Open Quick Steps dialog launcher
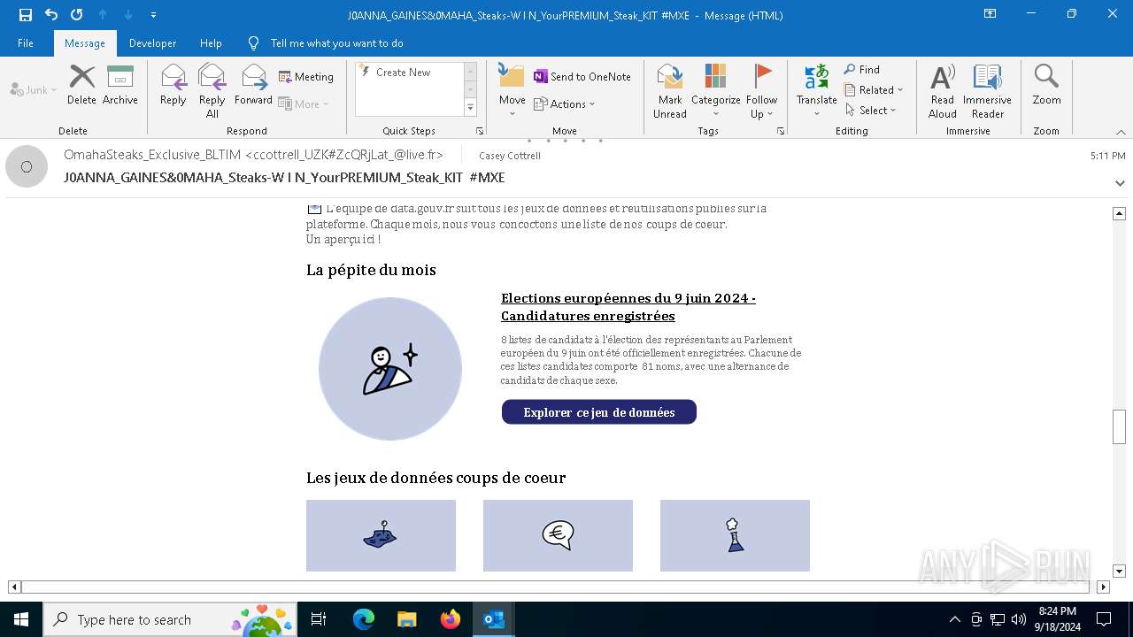 480,131
